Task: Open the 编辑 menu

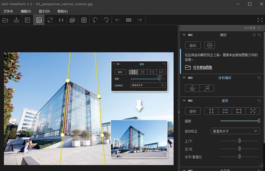Action: coord(26,11)
